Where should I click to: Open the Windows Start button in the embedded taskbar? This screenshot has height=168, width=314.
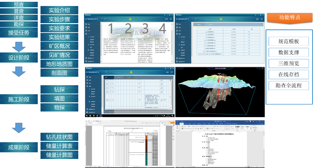(87, 116)
